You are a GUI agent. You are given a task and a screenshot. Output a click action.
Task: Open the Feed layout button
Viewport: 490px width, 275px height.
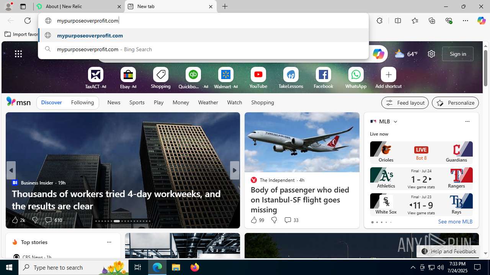tap(405, 103)
